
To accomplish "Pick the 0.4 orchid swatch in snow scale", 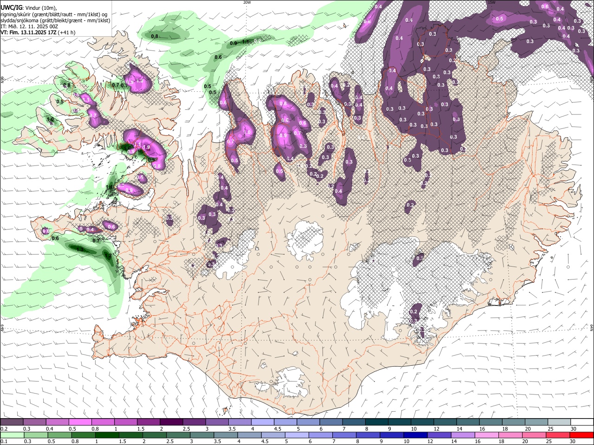I will 57,422.
